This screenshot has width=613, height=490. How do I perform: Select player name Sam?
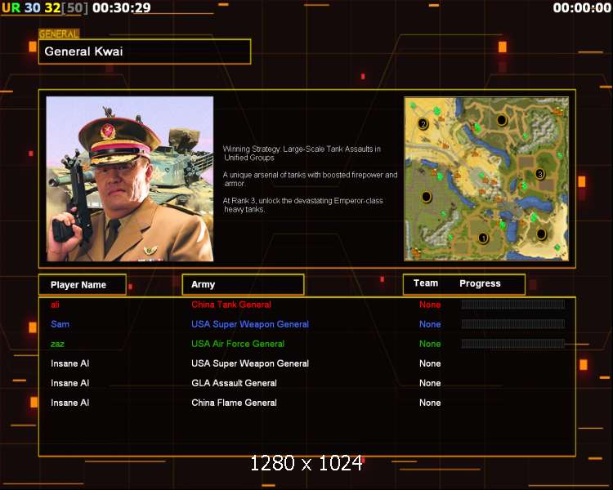pyautogui.click(x=60, y=324)
